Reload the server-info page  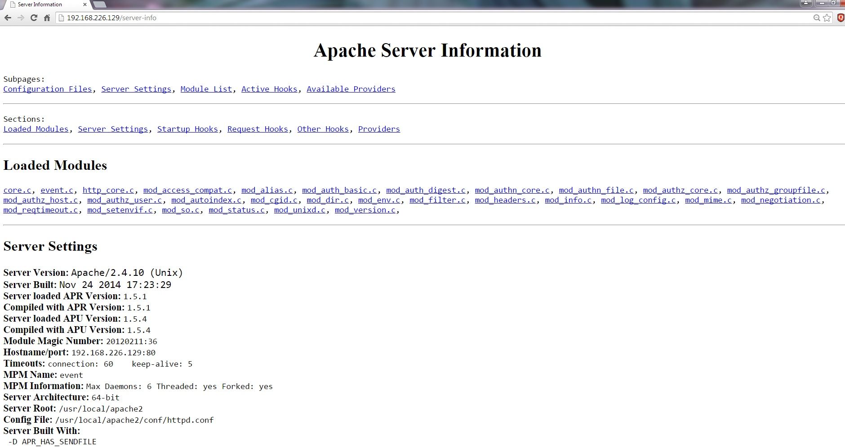34,18
